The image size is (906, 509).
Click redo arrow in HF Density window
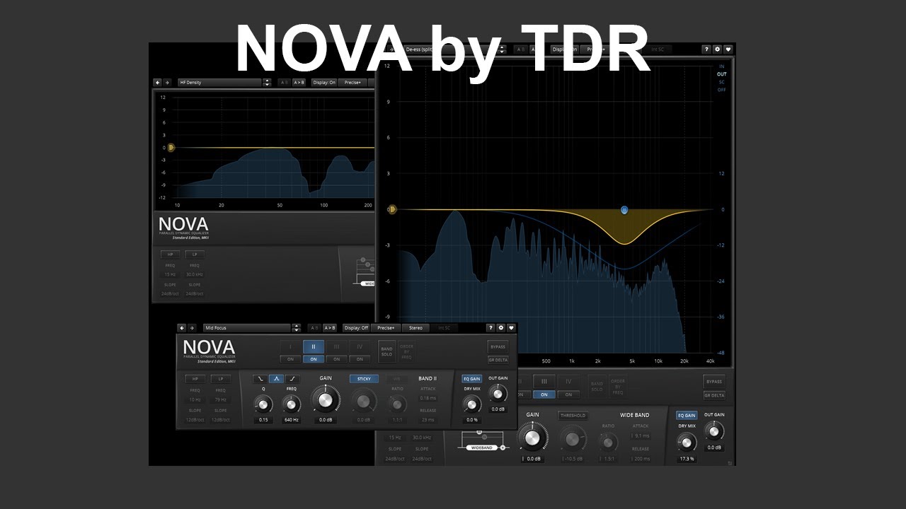(167, 82)
